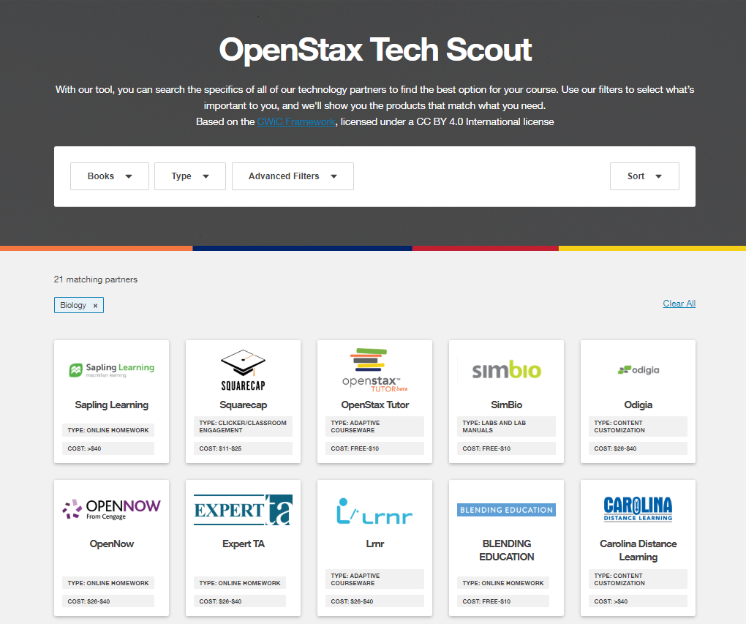This screenshot has width=746, height=624.
Task: Click the Squarecap graduation cap logo
Action: pos(243,370)
